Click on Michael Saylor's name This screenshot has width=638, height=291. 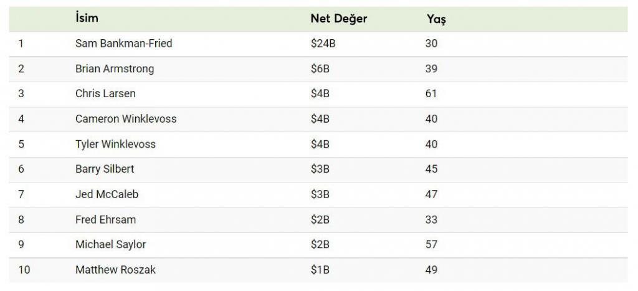111,245
